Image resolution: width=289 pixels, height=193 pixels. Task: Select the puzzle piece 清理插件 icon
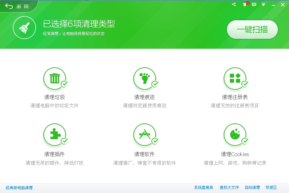coord(54,135)
